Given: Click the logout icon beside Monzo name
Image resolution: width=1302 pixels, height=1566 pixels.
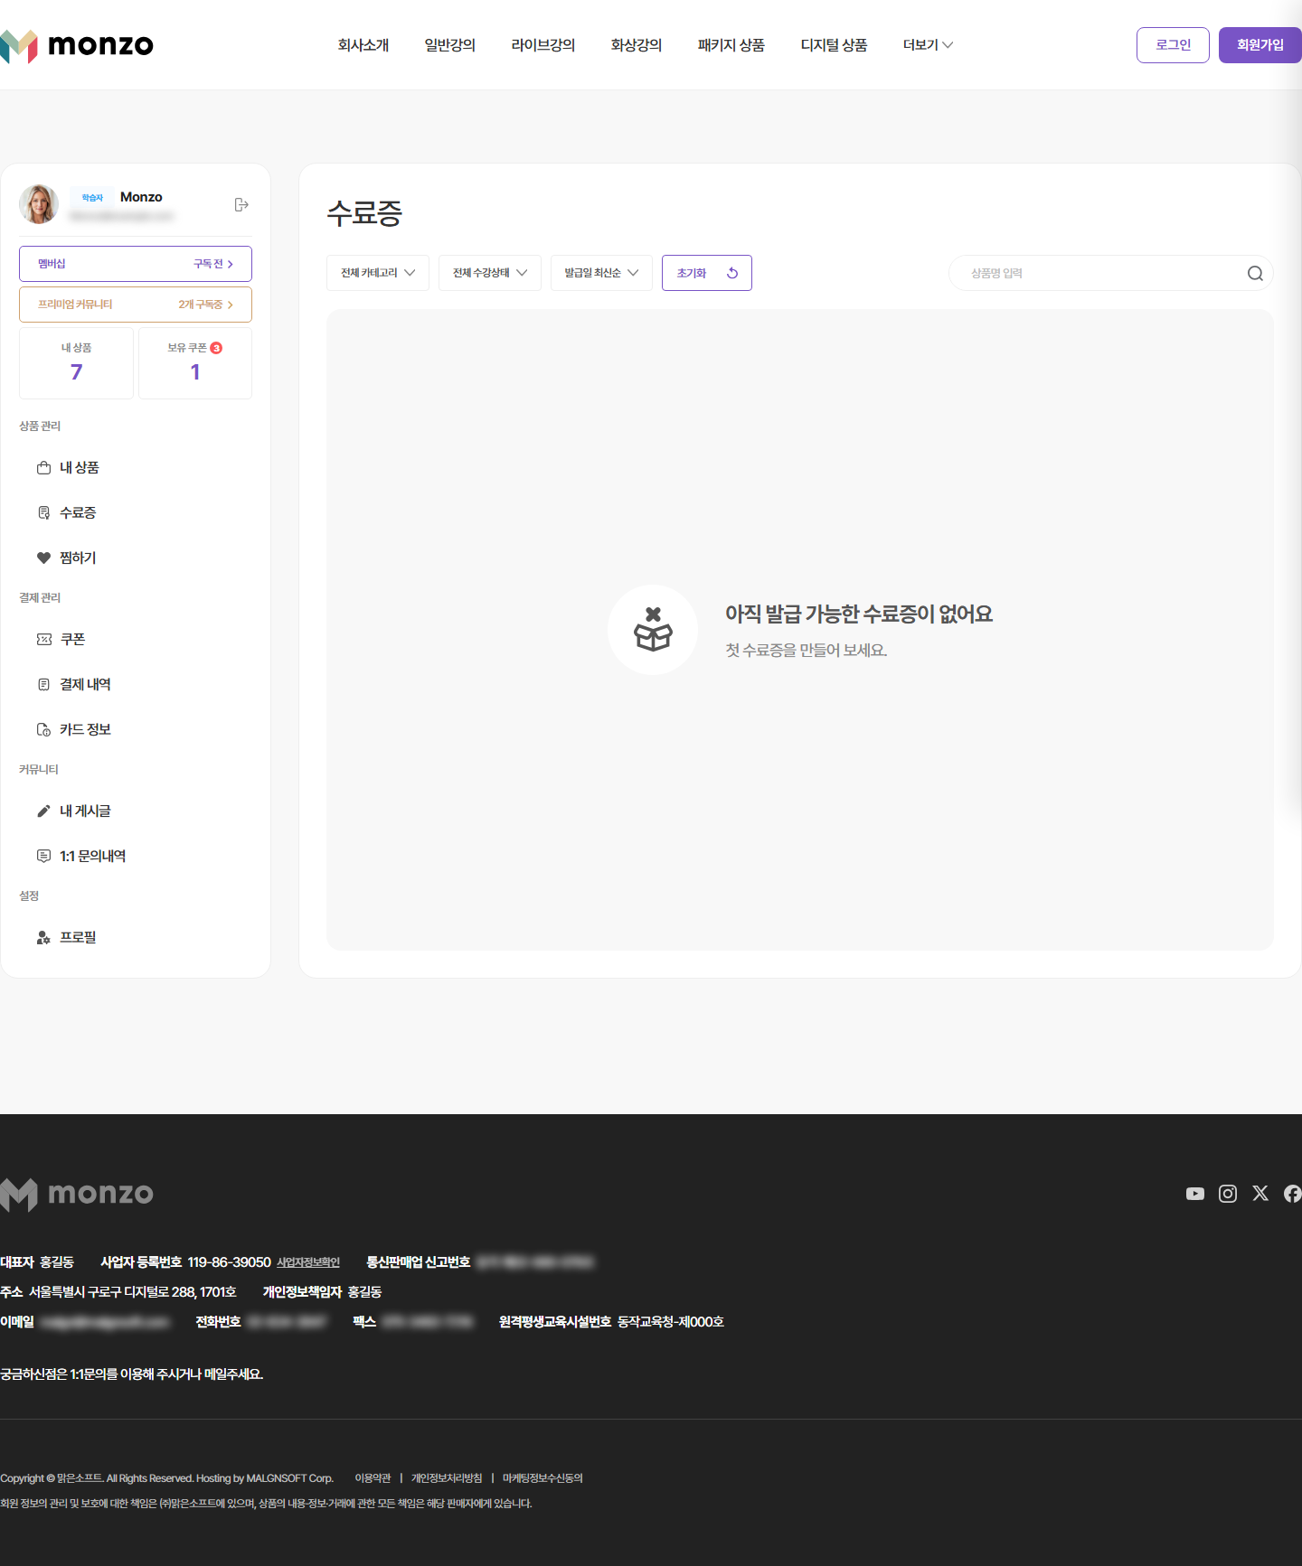Looking at the screenshot, I should point(241,205).
